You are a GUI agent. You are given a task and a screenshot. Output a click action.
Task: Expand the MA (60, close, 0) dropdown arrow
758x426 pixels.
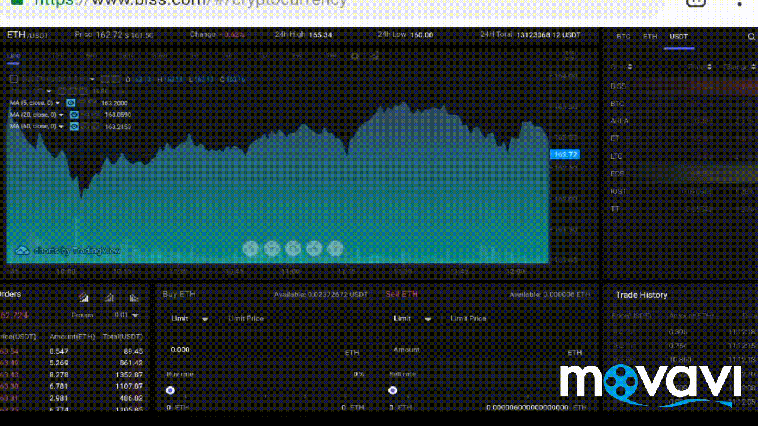(x=62, y=127)
